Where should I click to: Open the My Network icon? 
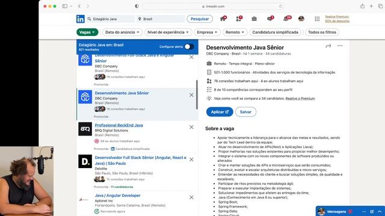click(x=239, y=19)
